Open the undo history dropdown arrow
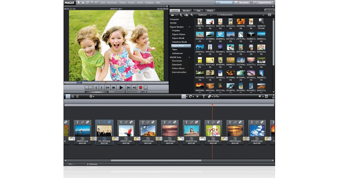This screenshot has height=178, width=339. 187,97
